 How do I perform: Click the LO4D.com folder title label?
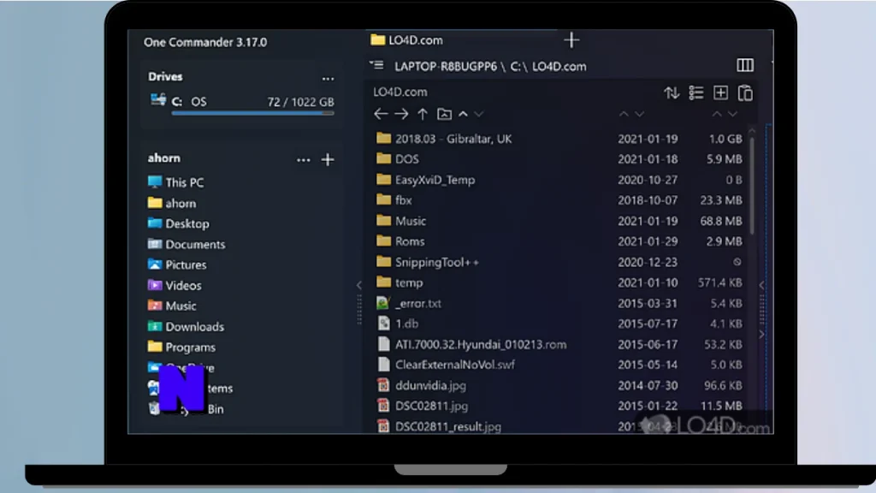tap(400, 92)
